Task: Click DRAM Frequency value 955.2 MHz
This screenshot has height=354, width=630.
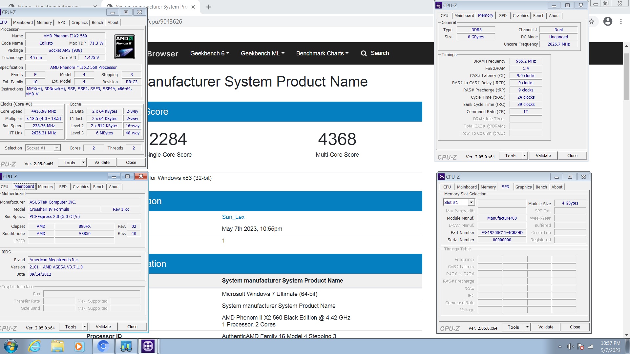Action: [526, 61]
